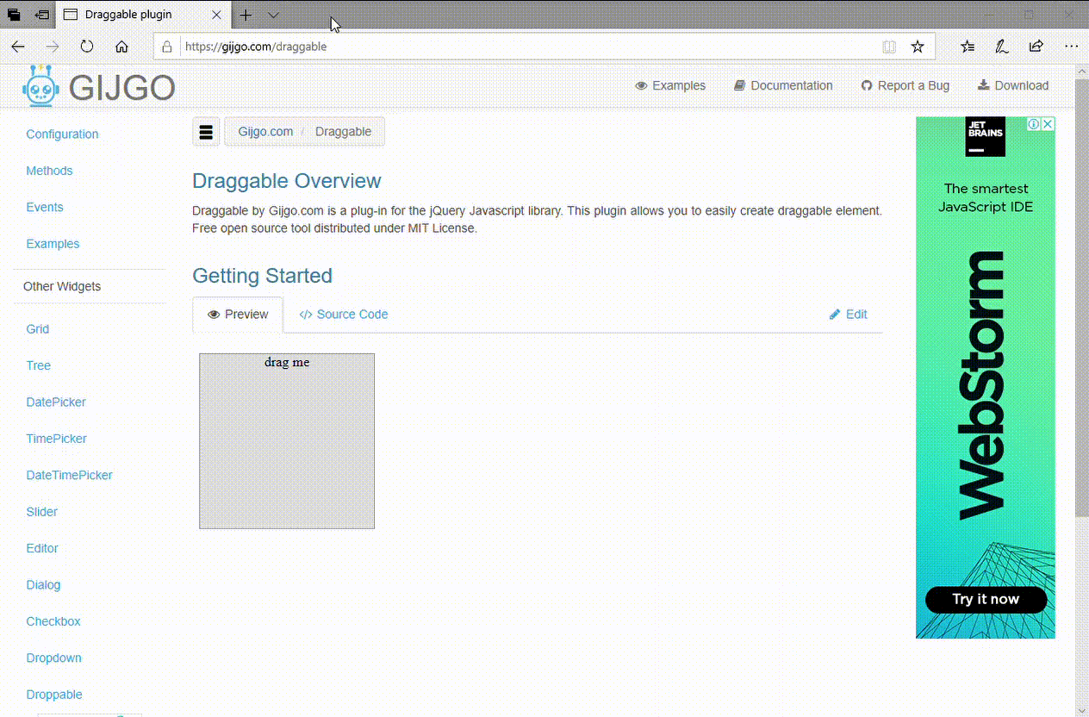Click inside the address bar

click(x=431, y=46)
